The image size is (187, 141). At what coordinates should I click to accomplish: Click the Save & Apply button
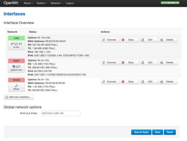[x=141, y=132]
